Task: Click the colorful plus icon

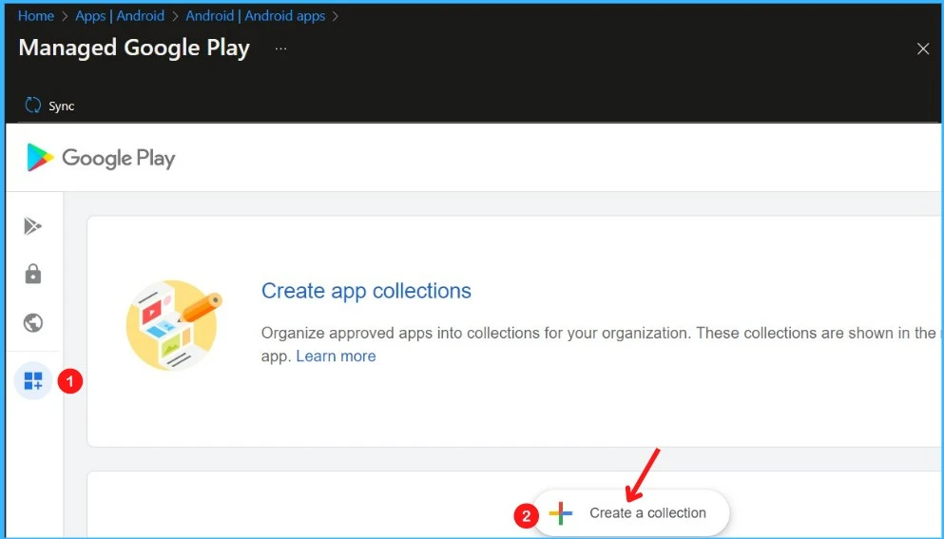Action: (561, 513)
